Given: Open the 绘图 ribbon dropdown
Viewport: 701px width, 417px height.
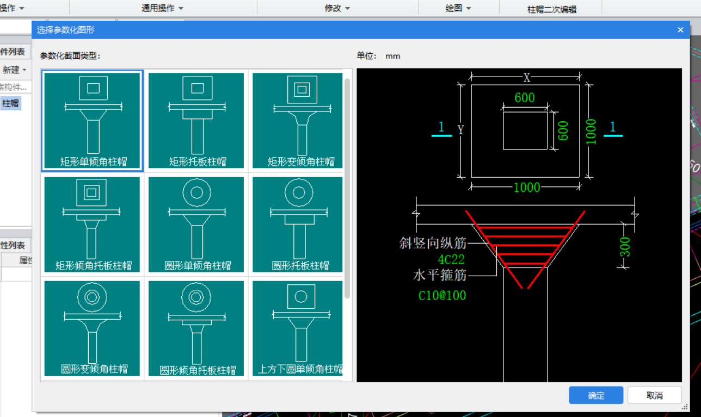Looking at the screenshot, I should click(458, 8).
